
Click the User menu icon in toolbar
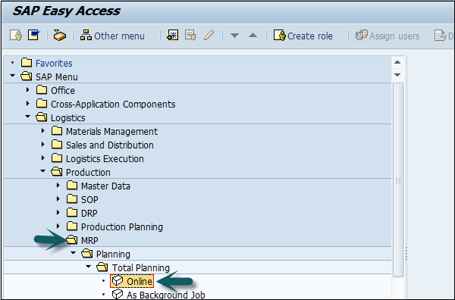[16, 36]
